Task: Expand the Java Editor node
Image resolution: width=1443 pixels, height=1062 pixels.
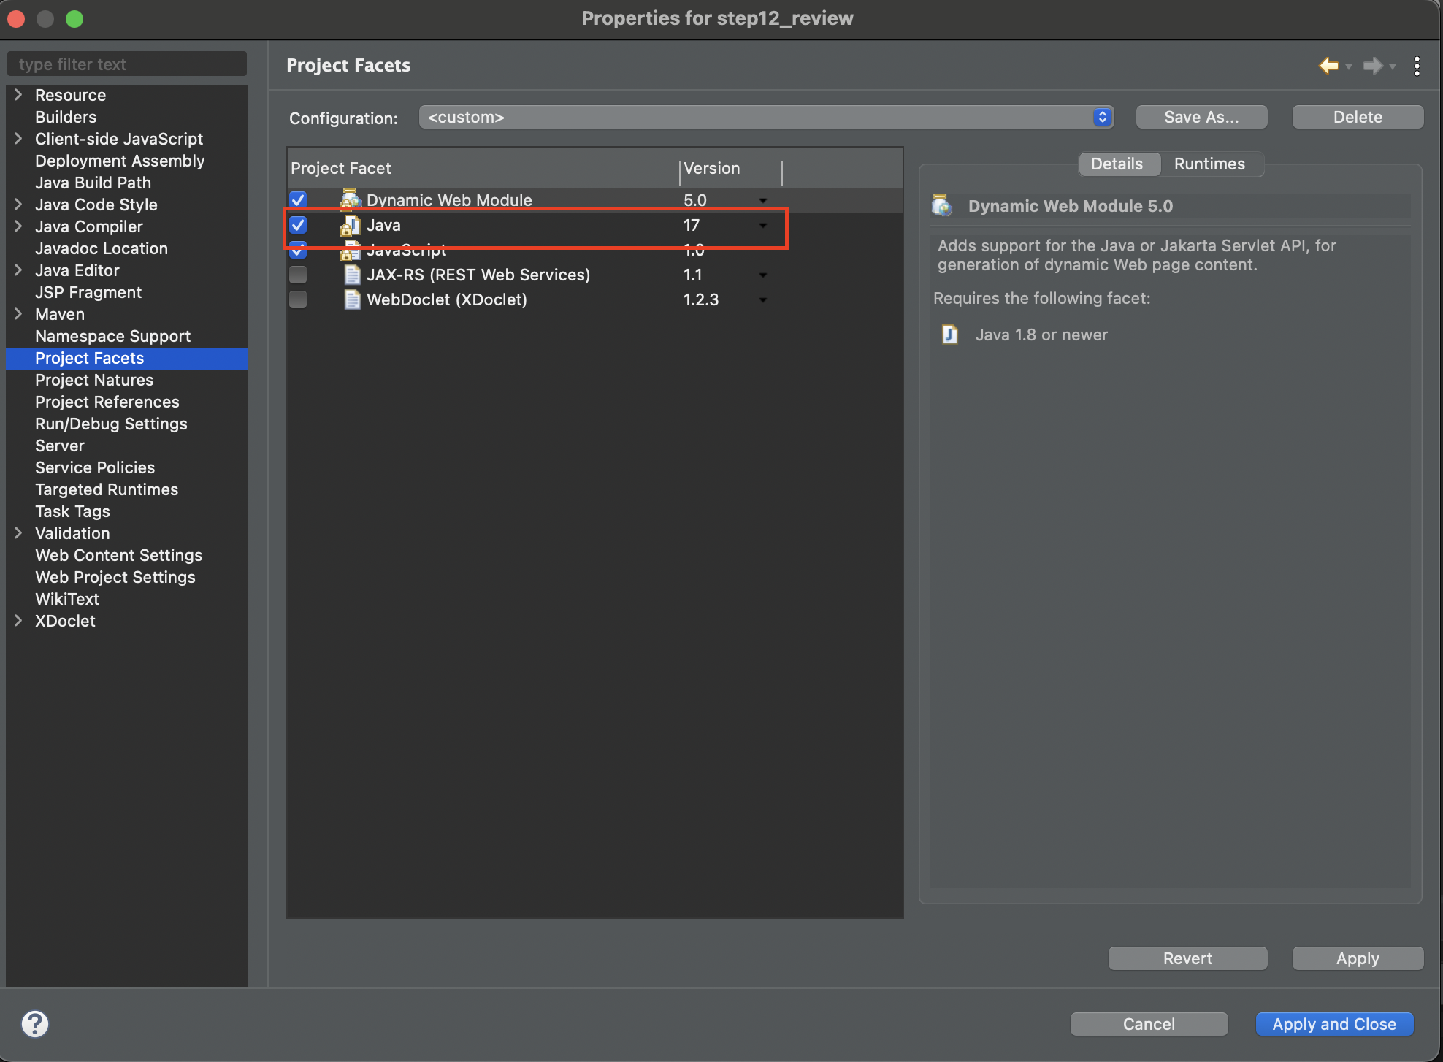Action: point(18,270)
